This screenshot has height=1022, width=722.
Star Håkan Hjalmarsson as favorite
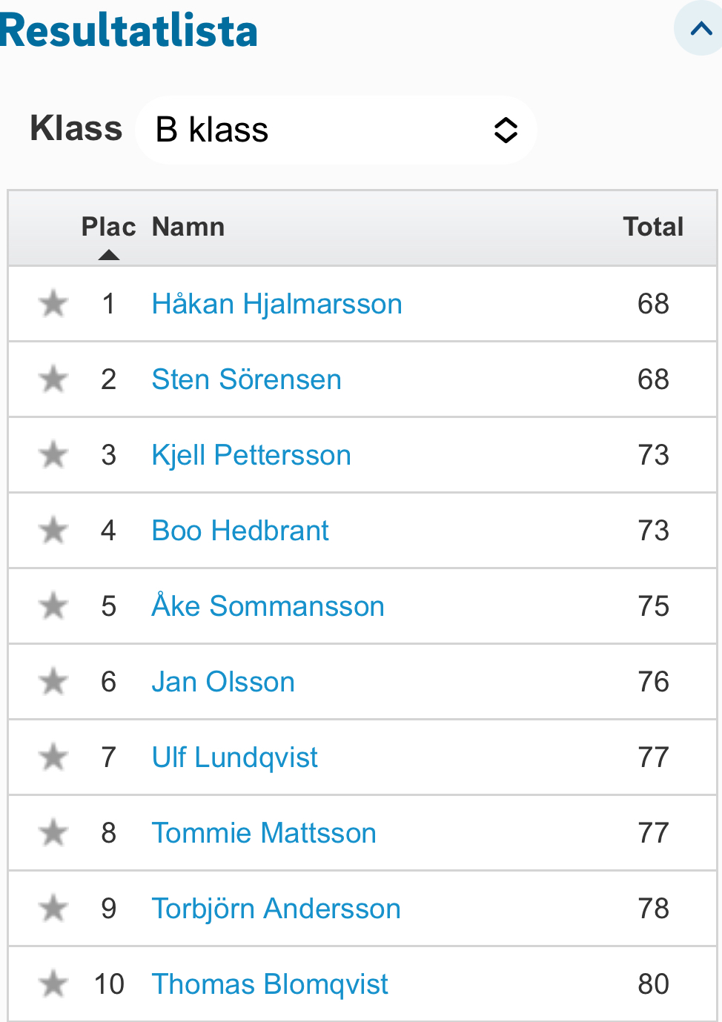[53, 304]
